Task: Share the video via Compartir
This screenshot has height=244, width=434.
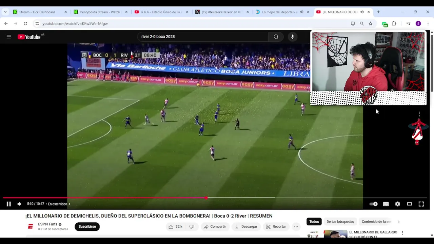Action: [215, 226]
